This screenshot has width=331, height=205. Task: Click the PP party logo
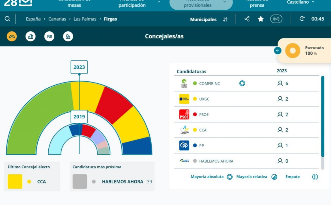click(184, 146)
